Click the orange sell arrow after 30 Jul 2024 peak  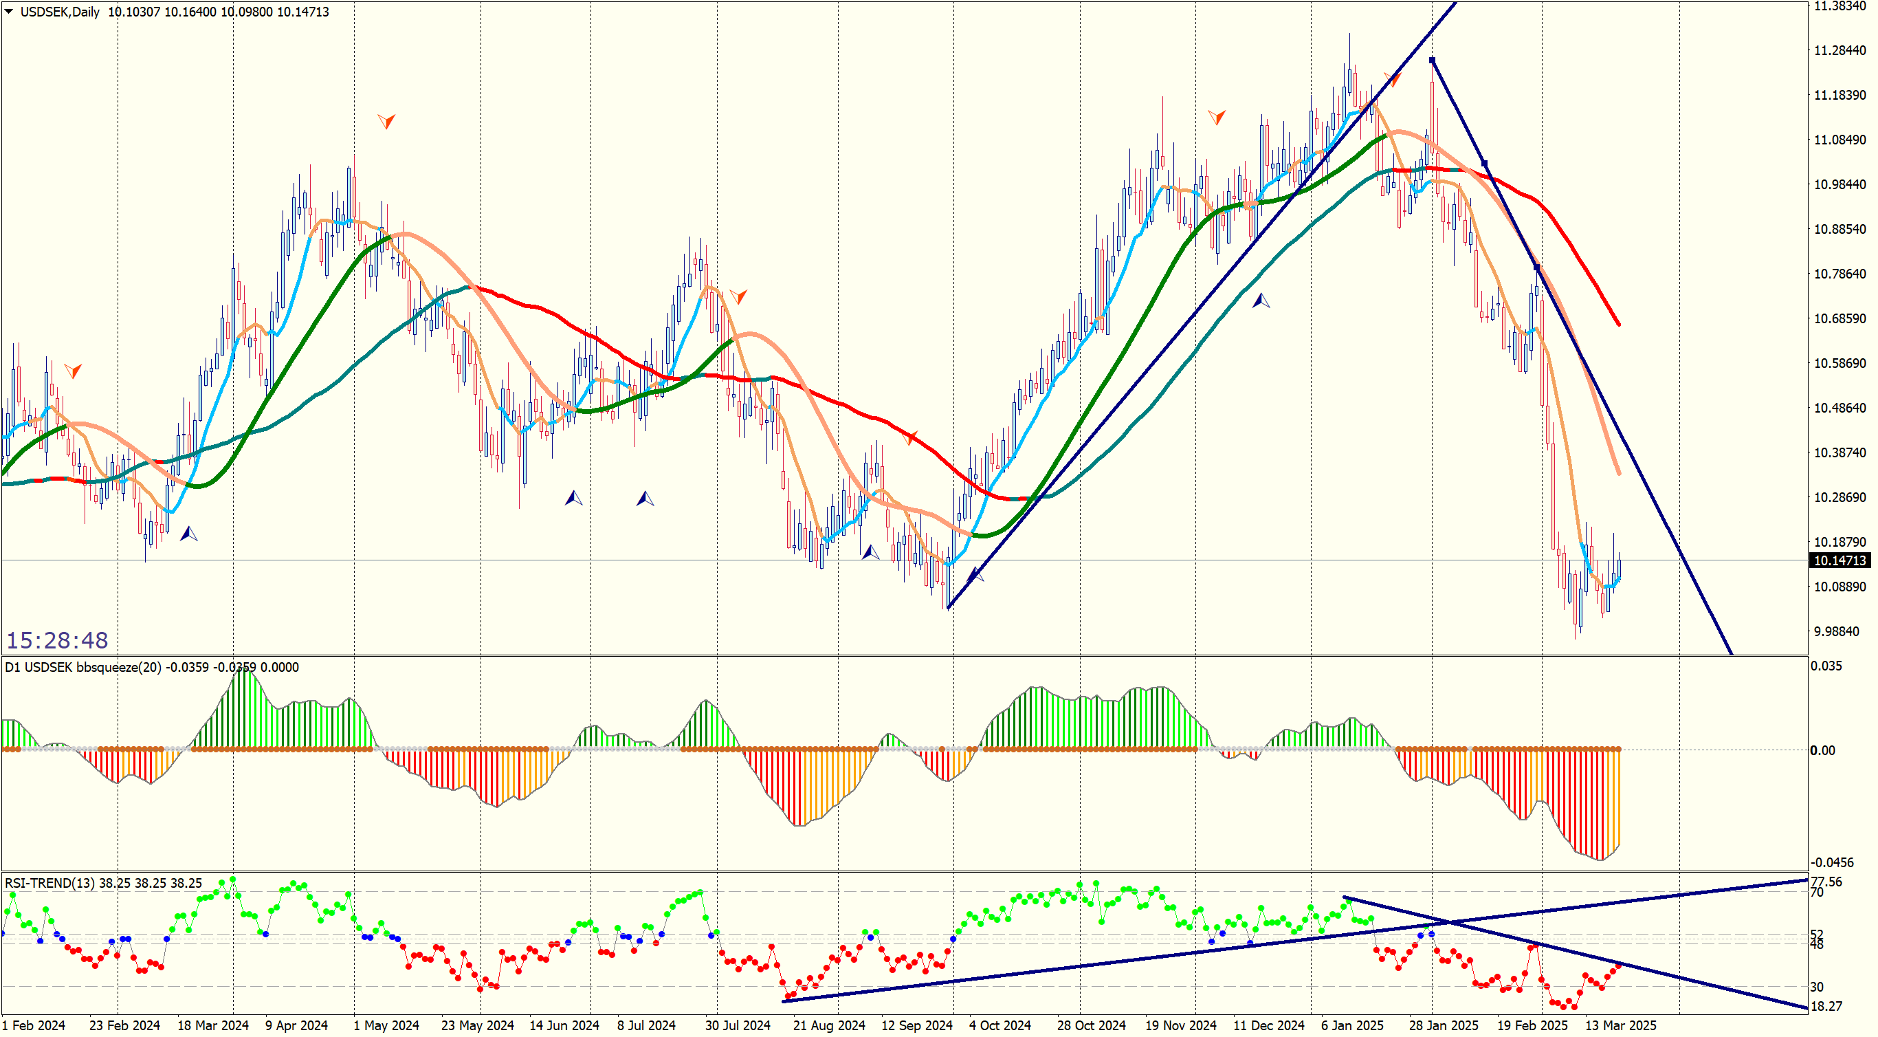click(x=738, y=296)
